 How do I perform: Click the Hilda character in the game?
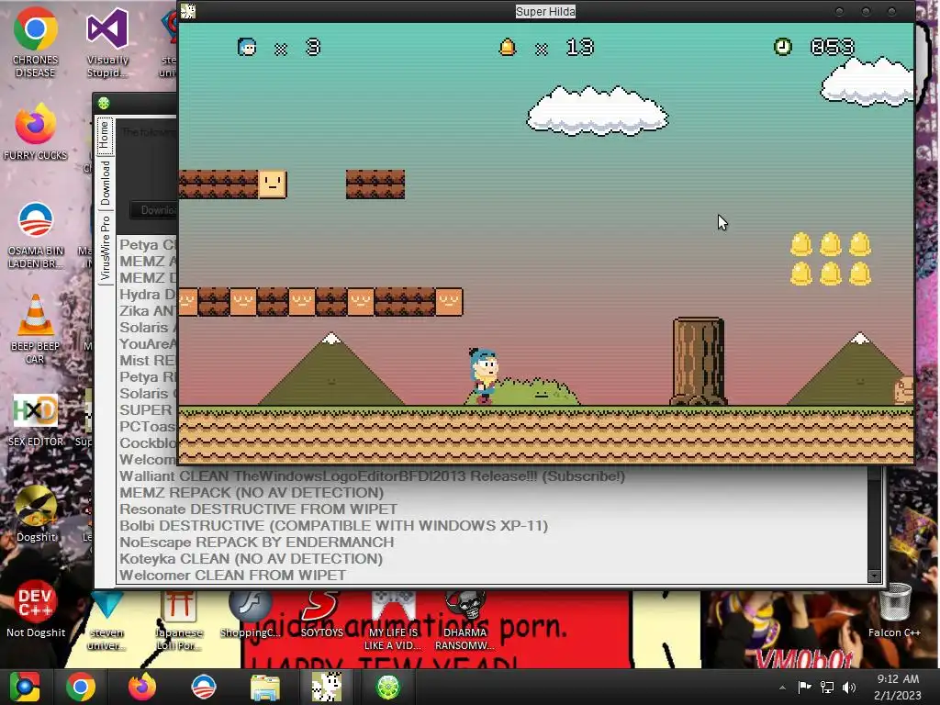483,375
